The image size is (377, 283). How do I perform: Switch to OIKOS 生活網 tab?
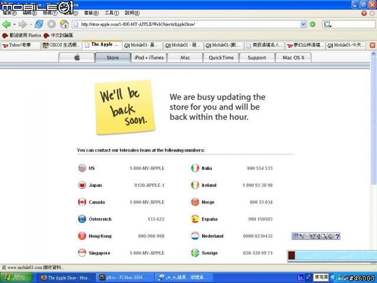pyautogui.click(x=61, y=45)
